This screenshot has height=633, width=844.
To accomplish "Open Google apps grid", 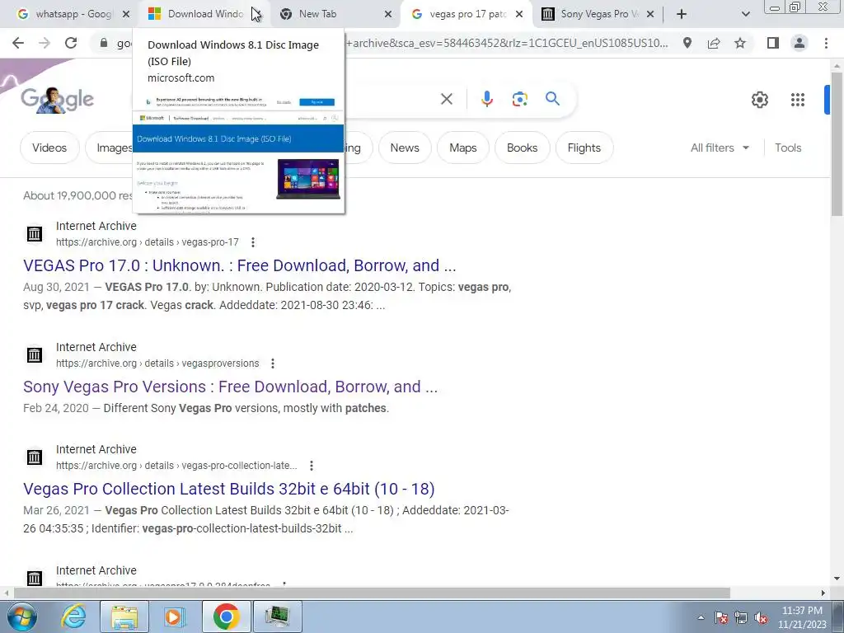I will click(798, 100).
